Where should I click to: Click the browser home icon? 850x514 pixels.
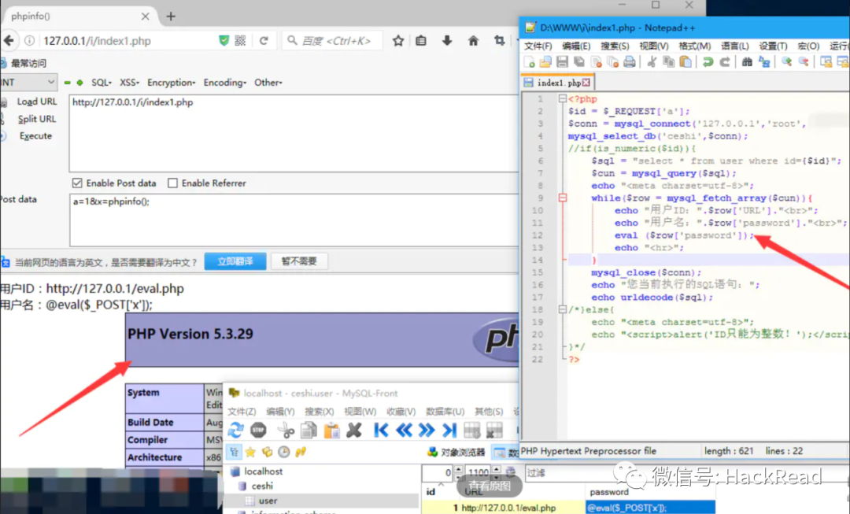[473, 41]
